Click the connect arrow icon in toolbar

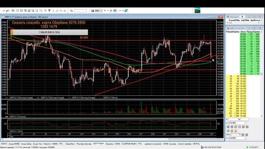(3, 11)
